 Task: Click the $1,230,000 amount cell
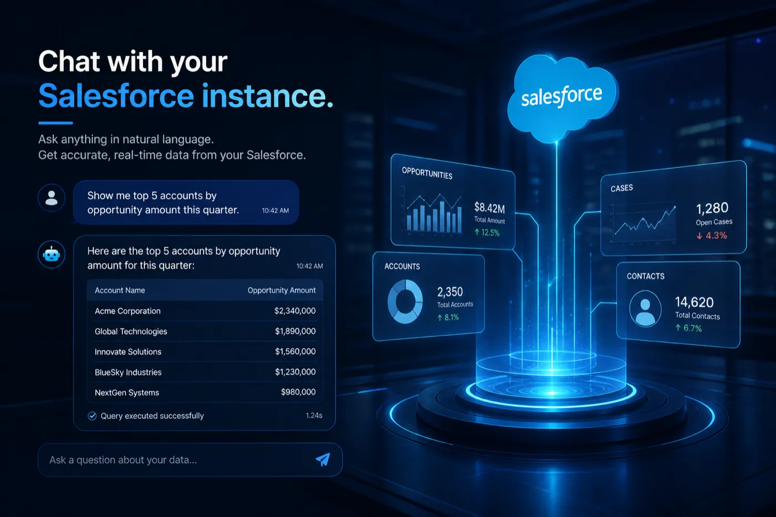[x=295, y=372]
